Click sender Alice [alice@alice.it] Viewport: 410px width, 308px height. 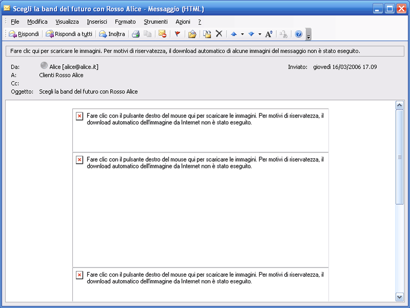coord(74,67)
